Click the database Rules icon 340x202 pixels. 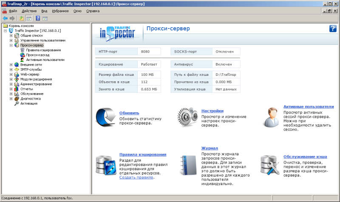pyautogui.click(x=106, y=165)
